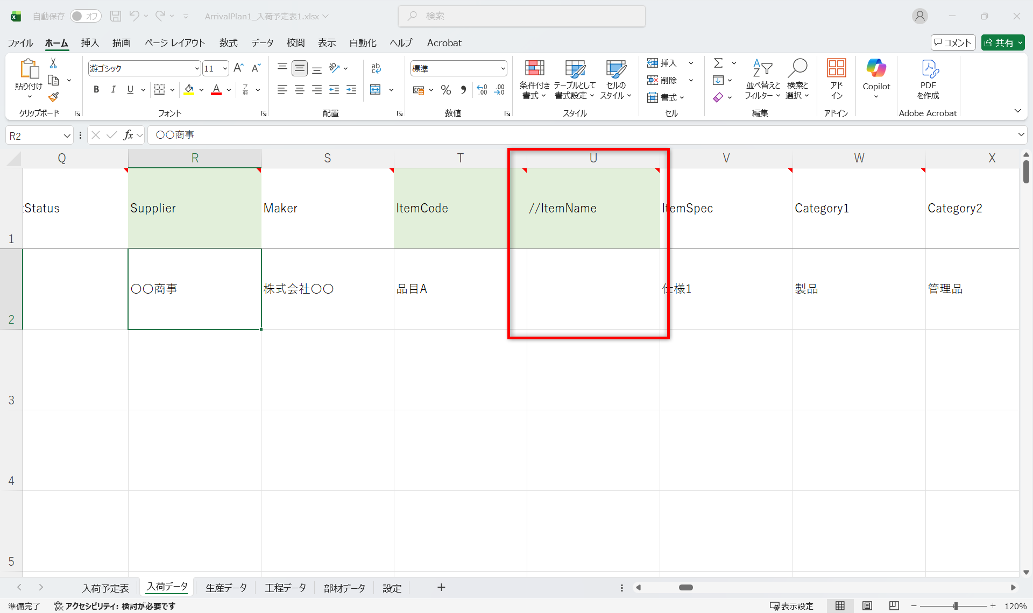Image resolution: width=1033 pixels, height=613 pixels.
Task: Click the コメント comments button
Action: pos(953,43)
